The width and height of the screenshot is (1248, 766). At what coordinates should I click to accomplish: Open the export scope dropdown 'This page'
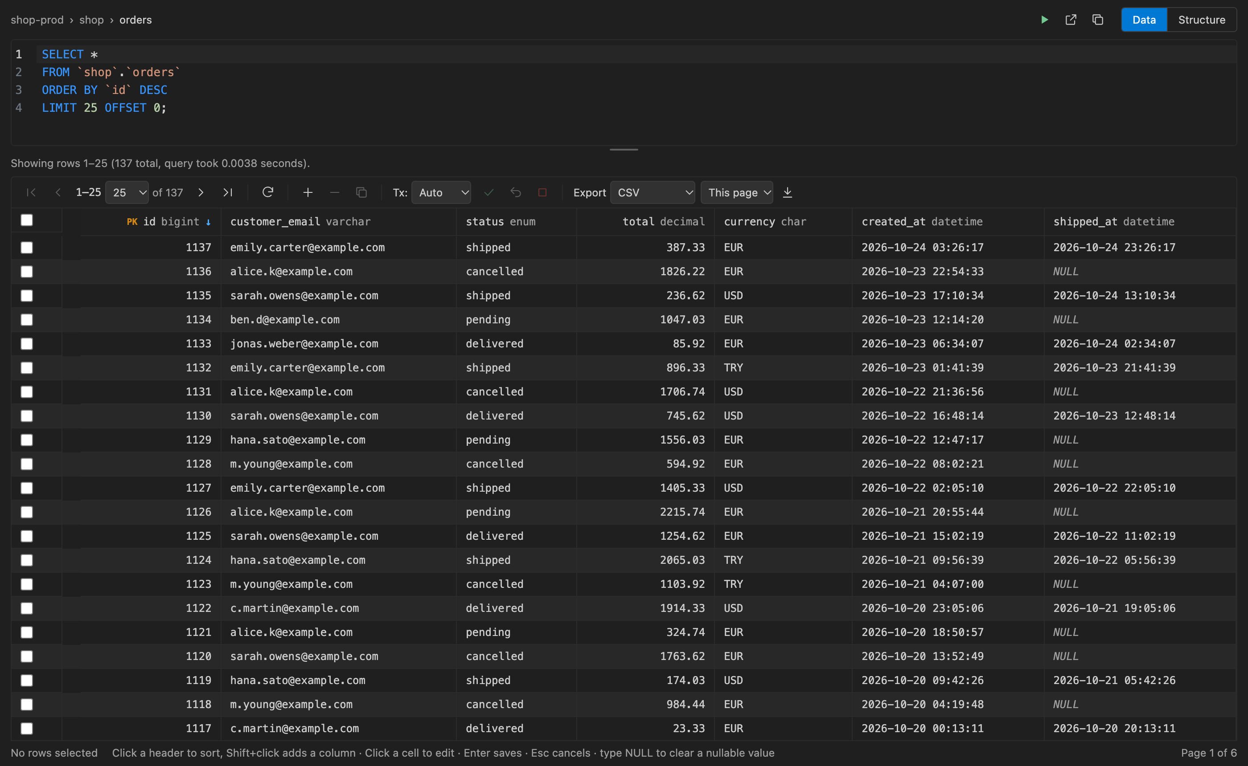[736, 192]
